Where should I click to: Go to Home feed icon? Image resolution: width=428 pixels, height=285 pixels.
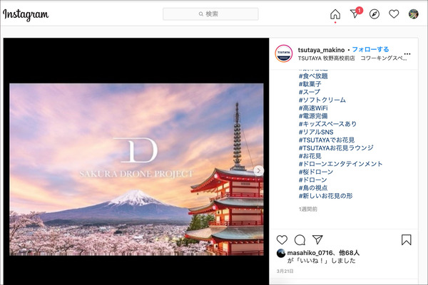coord(335,14)
